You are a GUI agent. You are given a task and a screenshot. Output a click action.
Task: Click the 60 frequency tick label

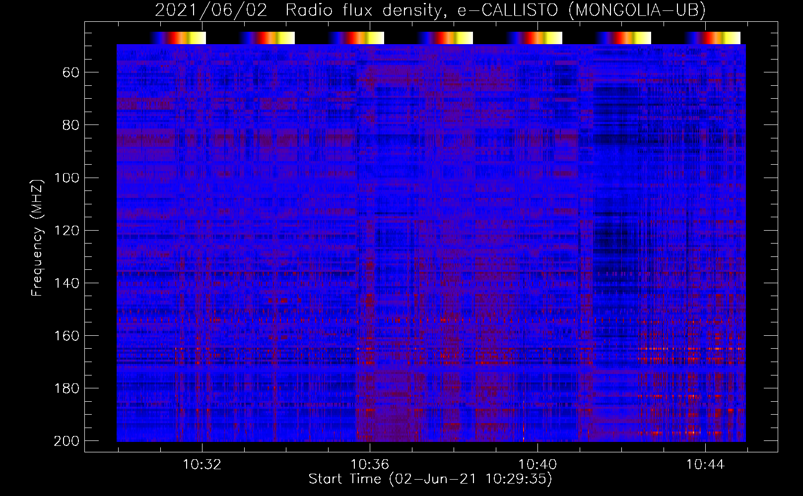click(71, 73)
